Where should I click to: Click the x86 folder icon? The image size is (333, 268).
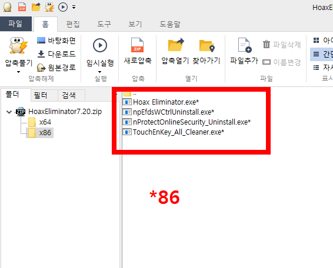[32, 133]
